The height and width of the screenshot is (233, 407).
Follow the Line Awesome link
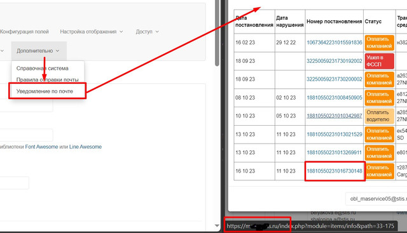point(85,147)
